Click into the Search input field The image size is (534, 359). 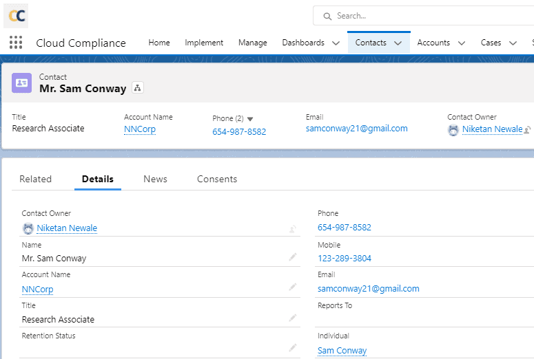coord(427,15)
